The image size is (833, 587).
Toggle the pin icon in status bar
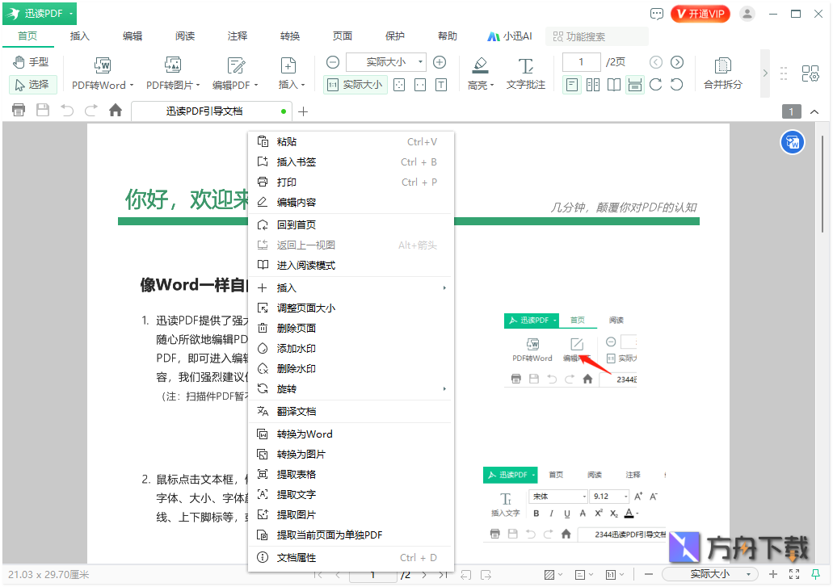(x=815, y=574)
